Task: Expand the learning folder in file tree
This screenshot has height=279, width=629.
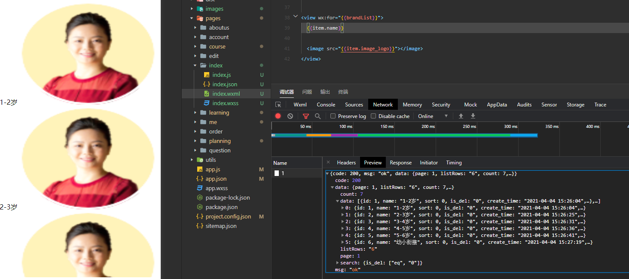Action: 219,112
